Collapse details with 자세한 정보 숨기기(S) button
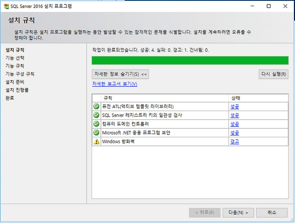 click(120, 74)
